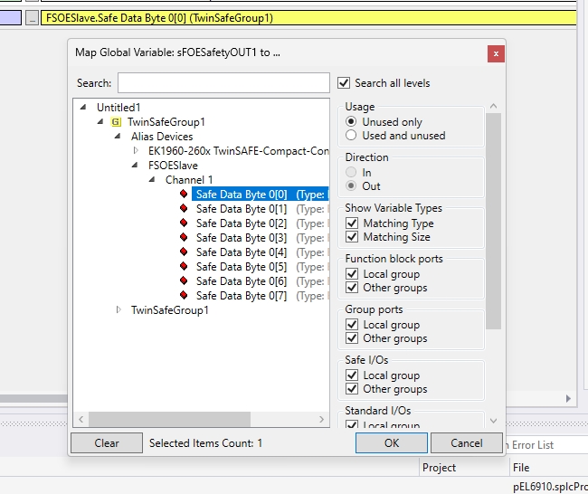Viewport: 588px width, 494px height.
Task: Click the Clear button
Action: [x=107, y=443]
